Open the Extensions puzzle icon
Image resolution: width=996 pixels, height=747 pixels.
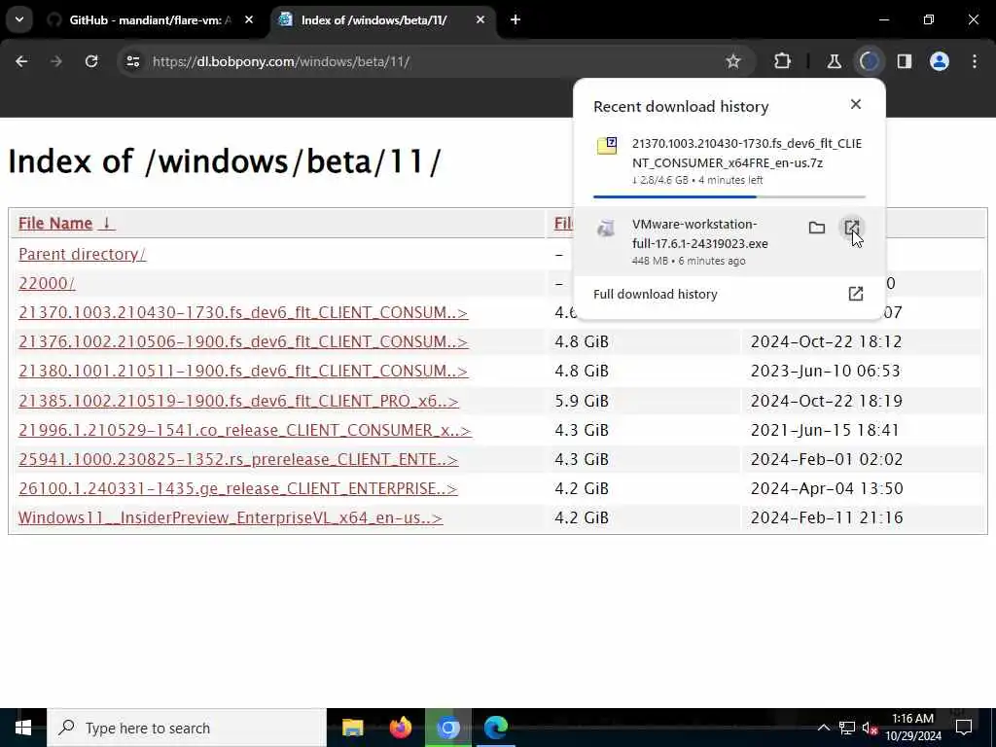783,61
